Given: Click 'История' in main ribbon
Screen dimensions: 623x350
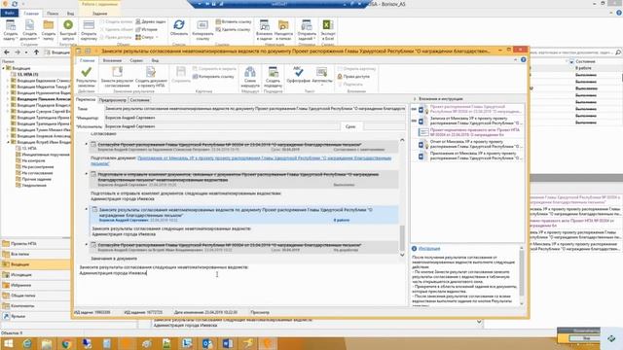Looking at the screenshot, I should (147, 29).
